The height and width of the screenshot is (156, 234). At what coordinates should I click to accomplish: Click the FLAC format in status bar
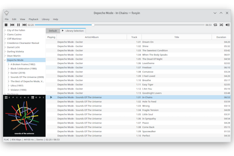(6, 140)
